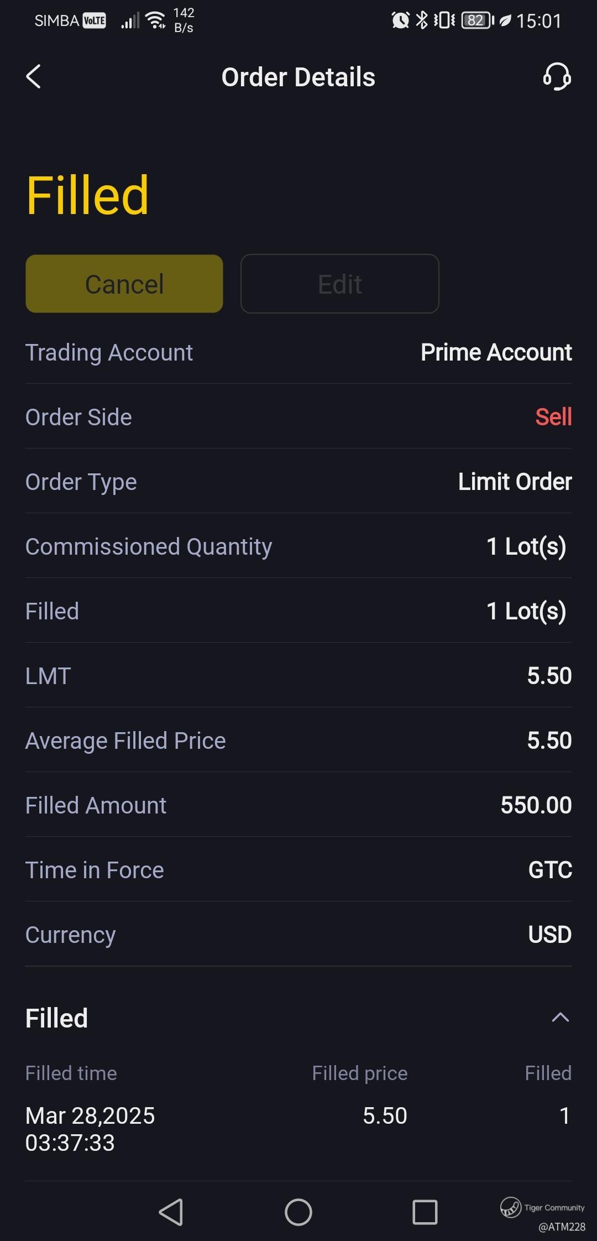Click the Edit order button
The height and width of the screenshot is (1241, 597).
[x=340, y=284]
